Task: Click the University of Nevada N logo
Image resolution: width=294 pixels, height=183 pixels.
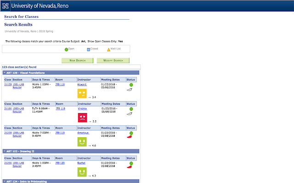Action: (x=6, y=6)
